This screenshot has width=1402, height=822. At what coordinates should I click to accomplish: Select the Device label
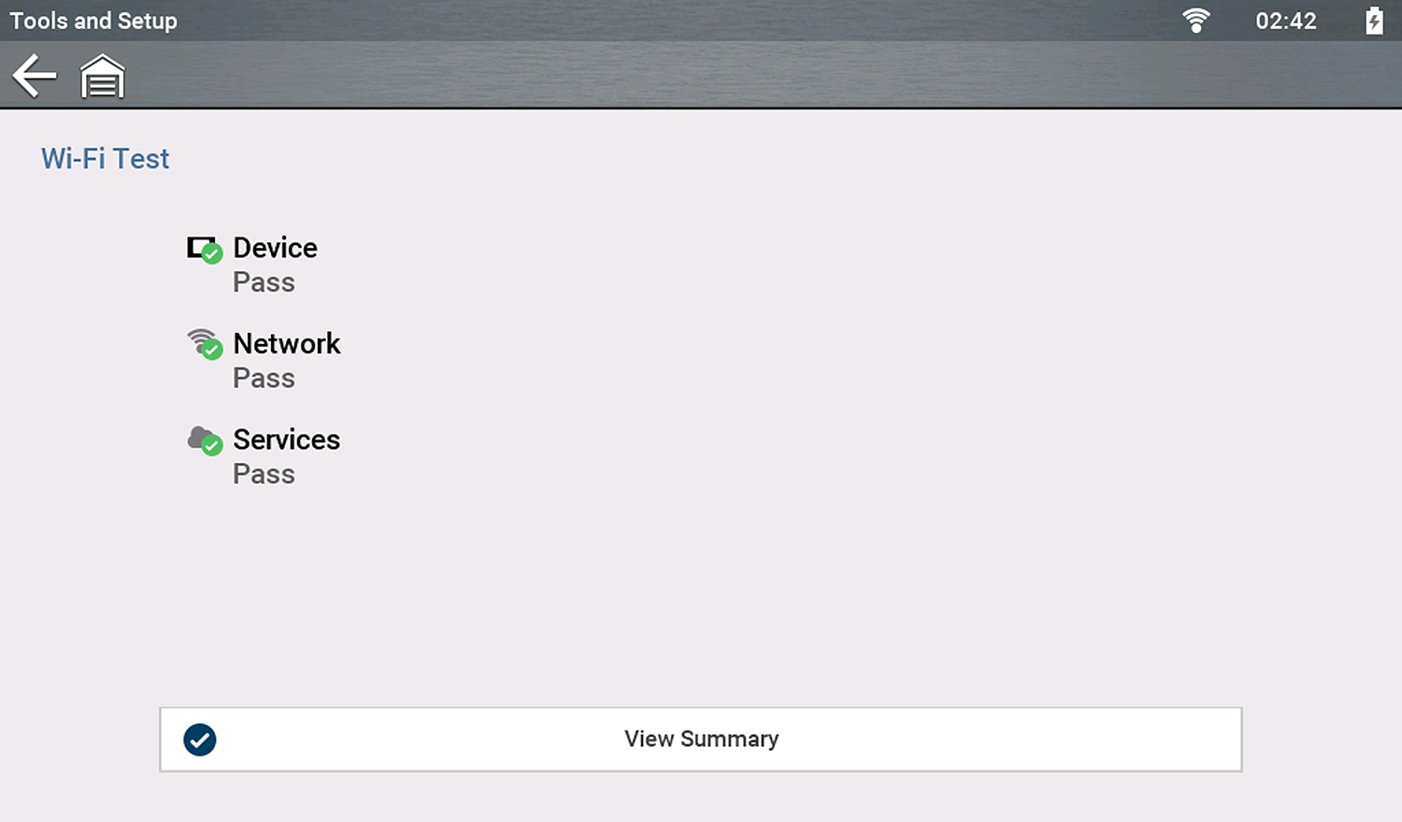(x=275, y=248)
